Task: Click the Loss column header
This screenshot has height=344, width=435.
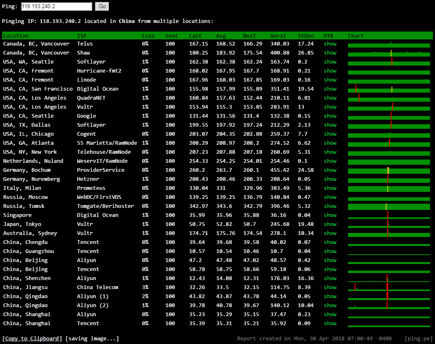Action: tap(148, 36)
